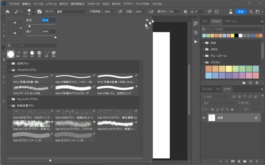
Task: Open the 流量 flow dropdown arrow
Action: [x=145, y=12]
